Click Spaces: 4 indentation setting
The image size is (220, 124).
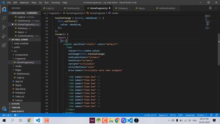tap(163, 115)
